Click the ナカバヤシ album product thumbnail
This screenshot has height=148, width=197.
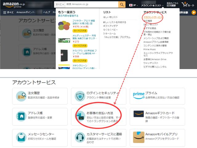click(x=64, y=55)
